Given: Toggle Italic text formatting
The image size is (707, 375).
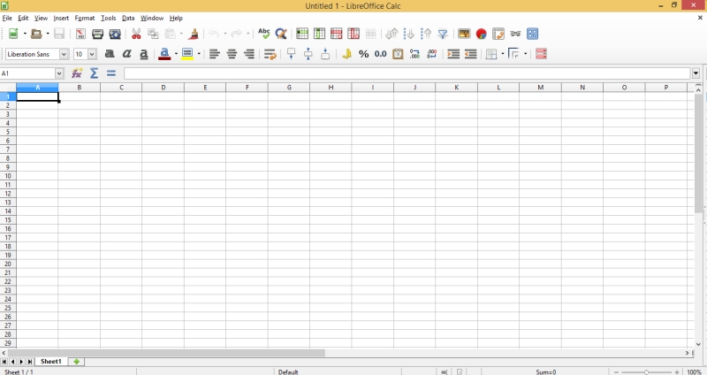Looking at the screenshot, I should tap(126, 54).
